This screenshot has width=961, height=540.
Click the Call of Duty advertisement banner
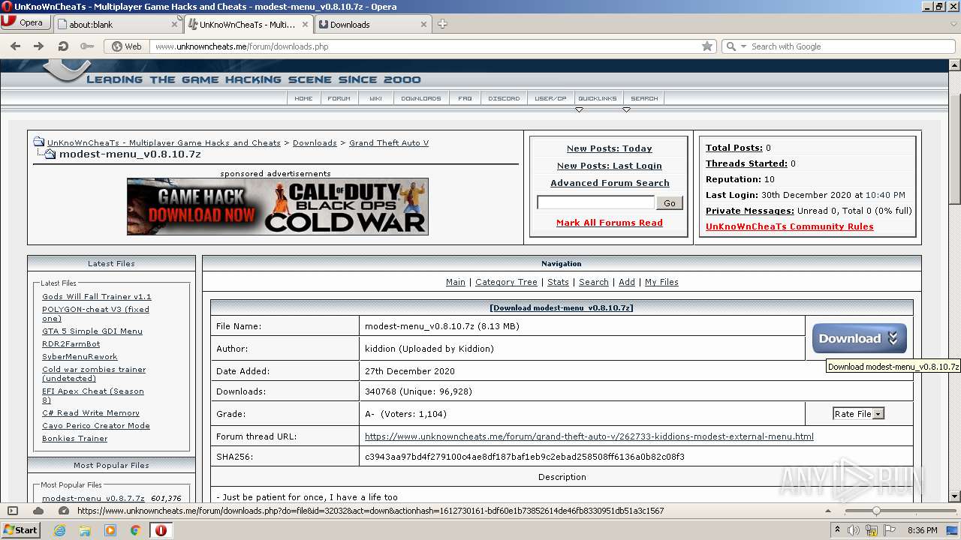point(278,206)
